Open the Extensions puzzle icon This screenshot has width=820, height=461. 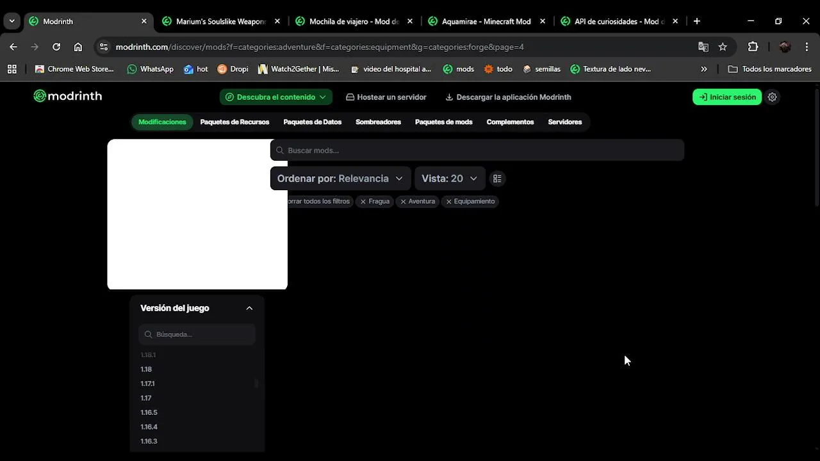(753, 47)
